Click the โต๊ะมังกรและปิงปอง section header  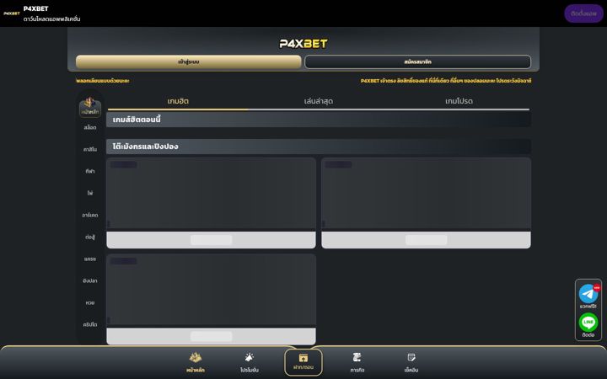point(319,147)
